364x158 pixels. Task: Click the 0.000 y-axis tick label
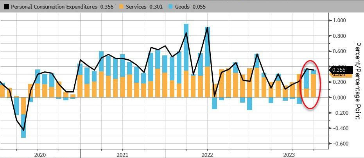[x=339, y=98]
